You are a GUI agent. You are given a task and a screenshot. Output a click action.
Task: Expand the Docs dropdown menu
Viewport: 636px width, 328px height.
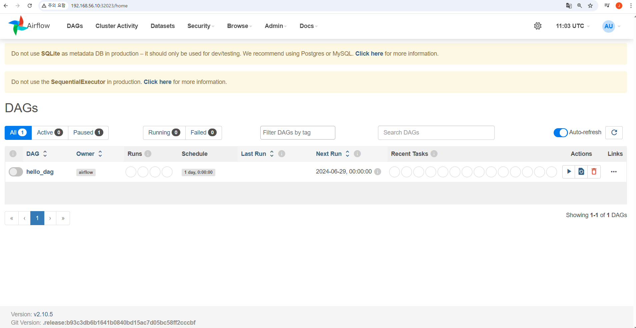pyautogui.click(x=309, y=26)
